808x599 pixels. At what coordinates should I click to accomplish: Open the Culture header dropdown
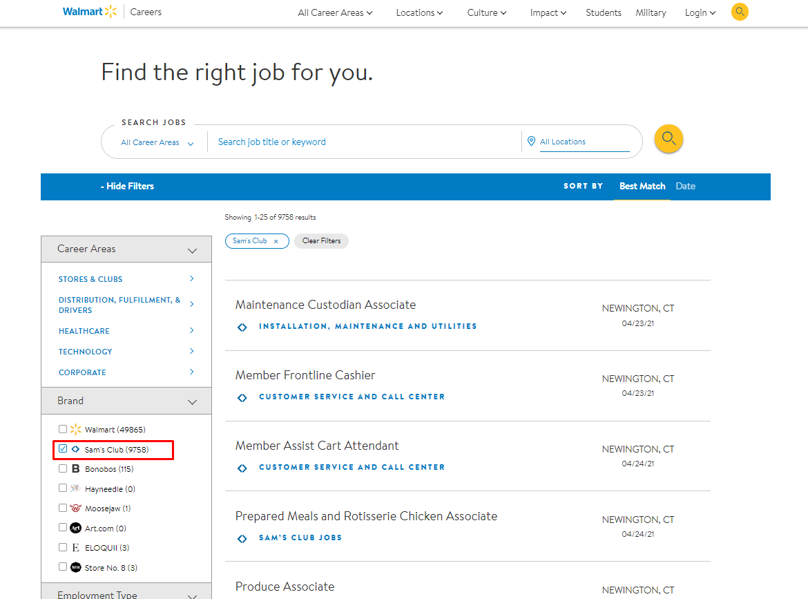[x=486, y=12]
